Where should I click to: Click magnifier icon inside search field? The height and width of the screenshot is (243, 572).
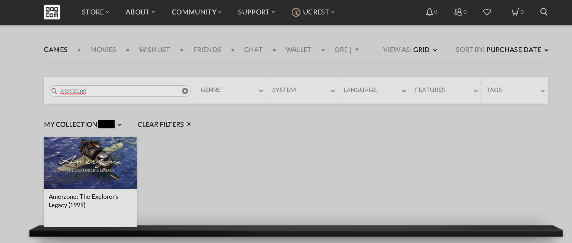pyautogui.click(x=54, y=91)
